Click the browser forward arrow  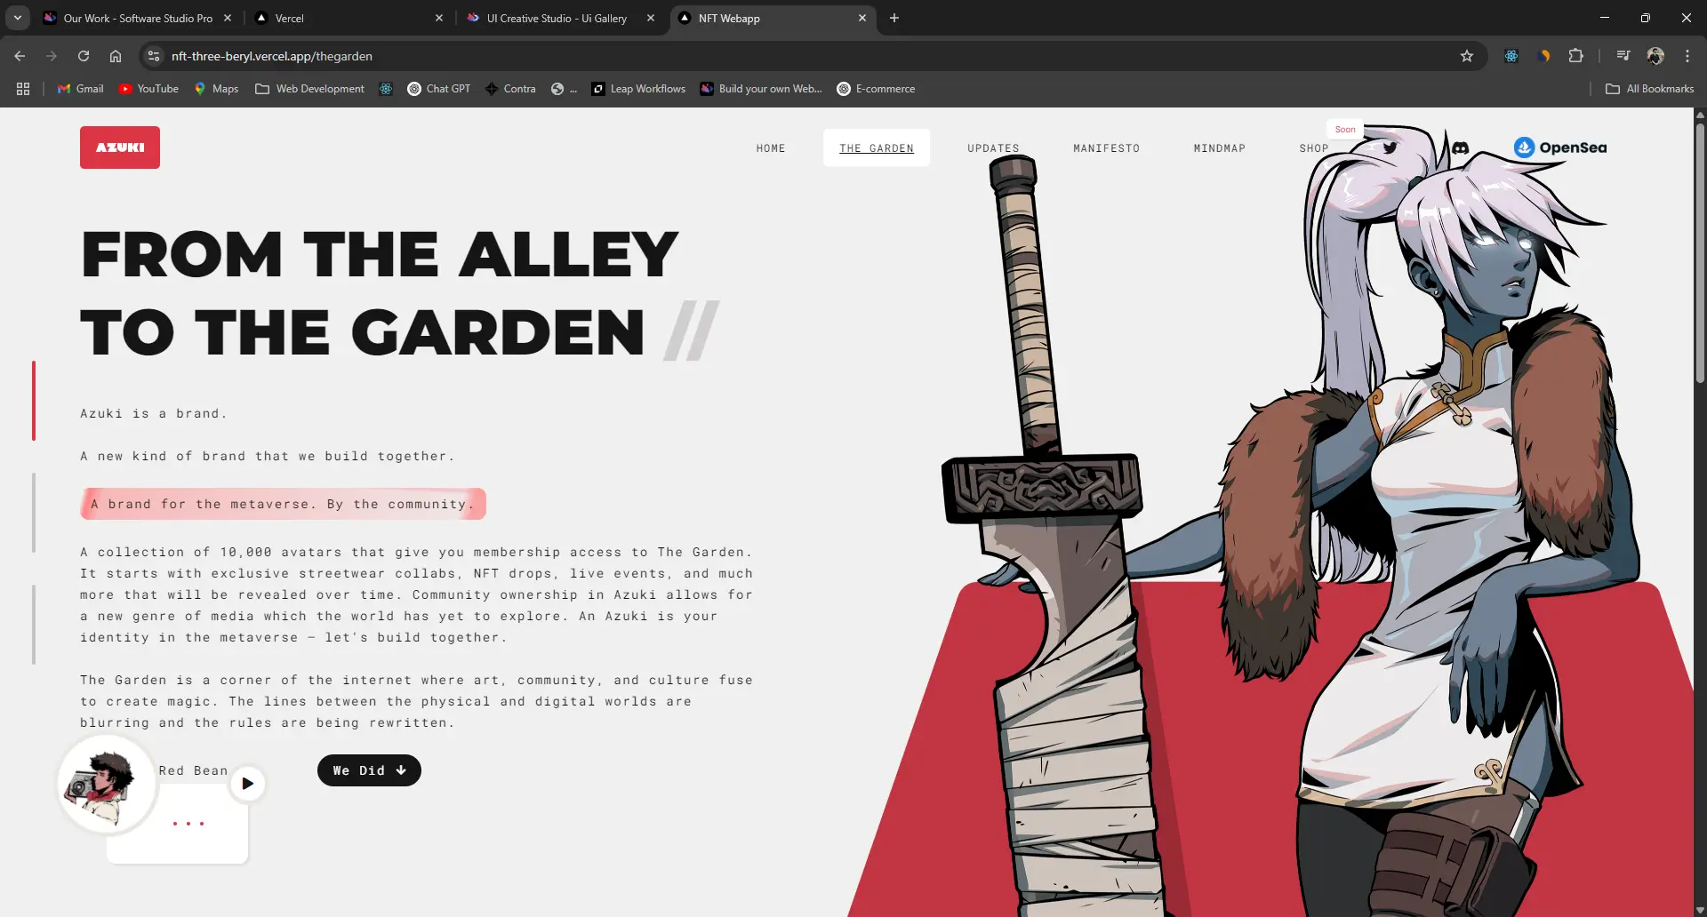(x=52, y=56)
